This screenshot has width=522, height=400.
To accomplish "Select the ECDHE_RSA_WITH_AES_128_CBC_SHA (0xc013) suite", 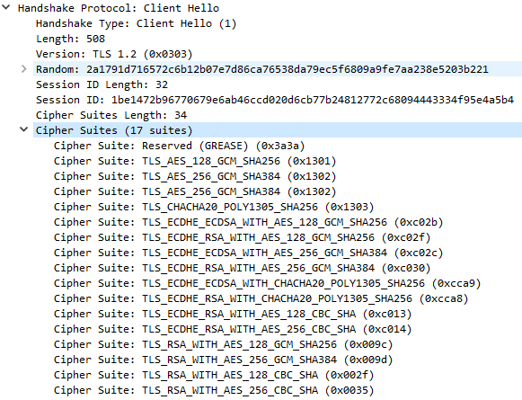I will pyautogui.click(x=233, y=314).
